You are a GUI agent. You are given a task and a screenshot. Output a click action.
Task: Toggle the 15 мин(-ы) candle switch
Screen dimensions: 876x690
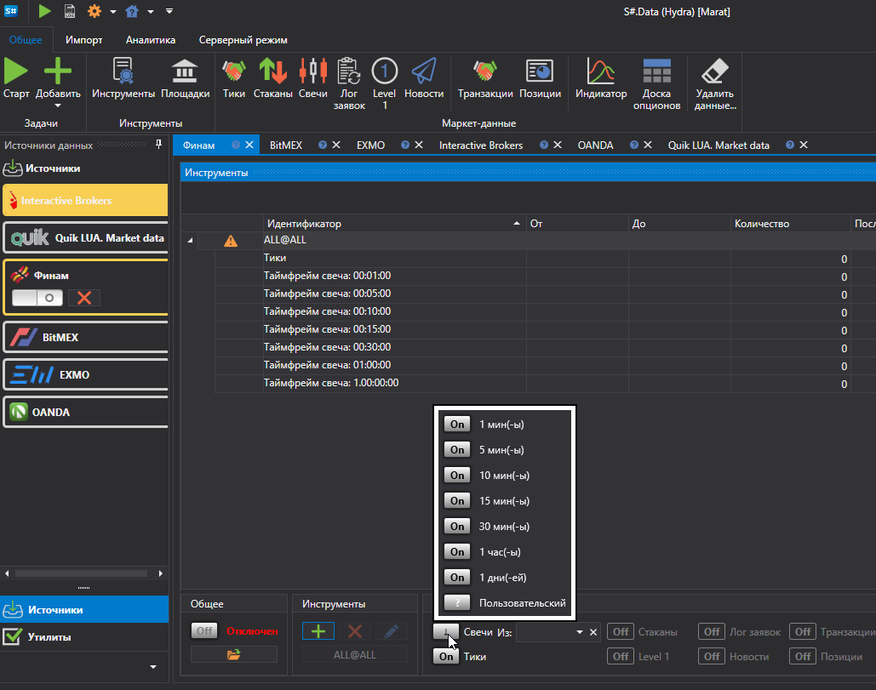[457, 501]
